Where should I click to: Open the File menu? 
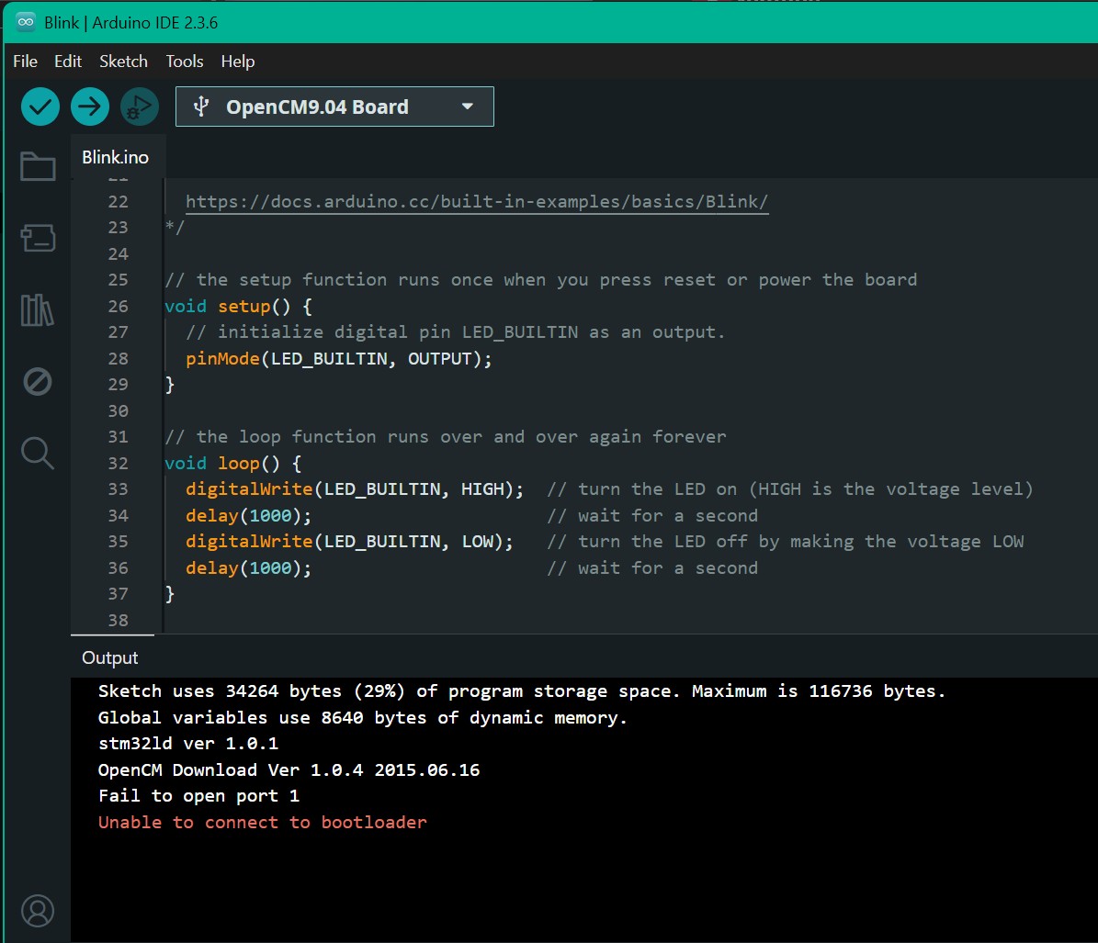[x=25, y=62]
